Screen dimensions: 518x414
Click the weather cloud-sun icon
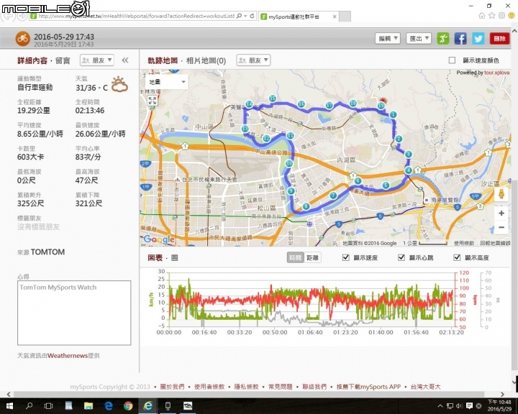119,84
